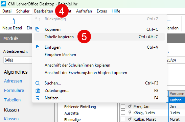This screenshot has width=185, height=122.
Task: Tick the checkbox beside König, Judith
Action: click(x=123, y=113)
